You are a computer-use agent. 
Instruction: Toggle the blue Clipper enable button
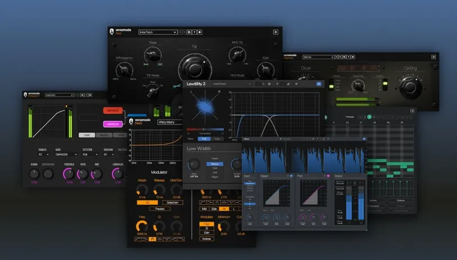291,176
